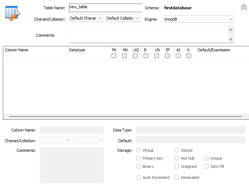Toggle the G header checkbox
249x186 pixels.
click(x=189, y=56)
